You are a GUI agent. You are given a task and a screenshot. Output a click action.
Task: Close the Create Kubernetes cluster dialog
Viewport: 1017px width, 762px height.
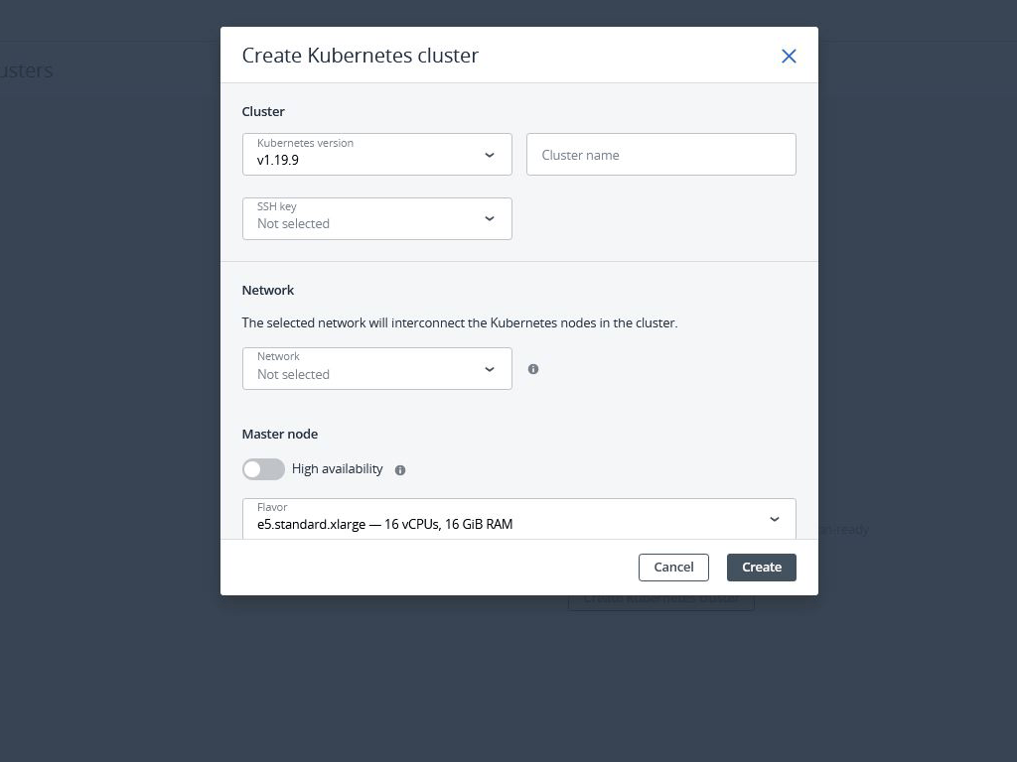pyautogui.click(x=789, y=57)
